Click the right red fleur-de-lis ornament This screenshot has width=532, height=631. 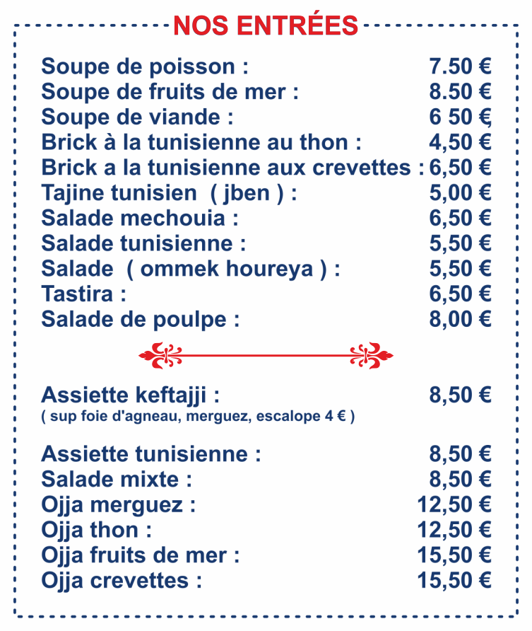[x=372, y=355]
